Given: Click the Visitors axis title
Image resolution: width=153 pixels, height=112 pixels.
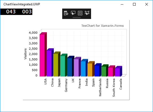Looking at the screenshot, I should pos(25,54).
